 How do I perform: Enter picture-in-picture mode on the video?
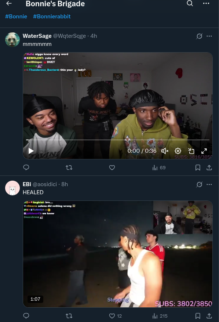[x=191, y=151]
